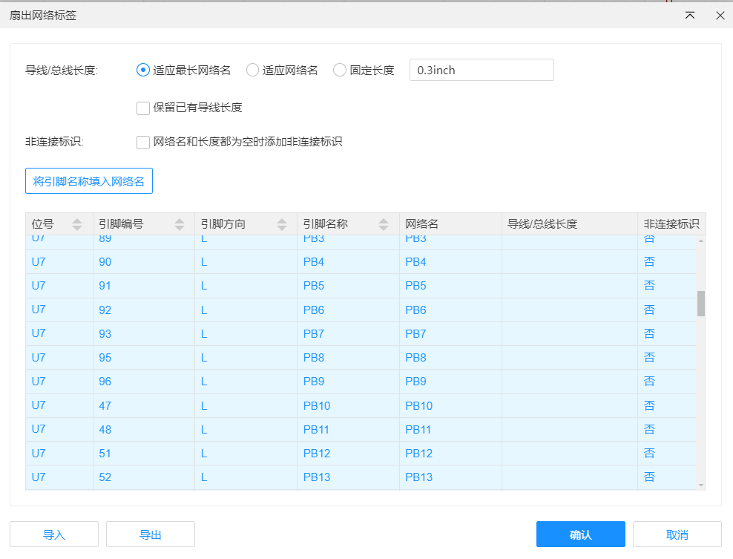Confirm with the 确认 button

point(581,535)
